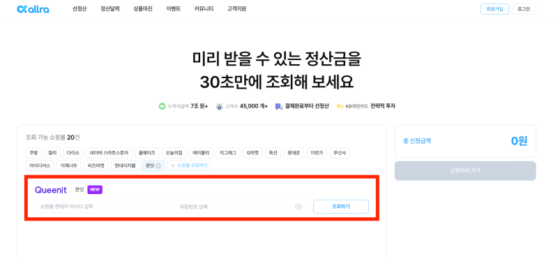558x259 pixels.
Task: Open the 커뮤니티 menu
Action: click(204, 9)
